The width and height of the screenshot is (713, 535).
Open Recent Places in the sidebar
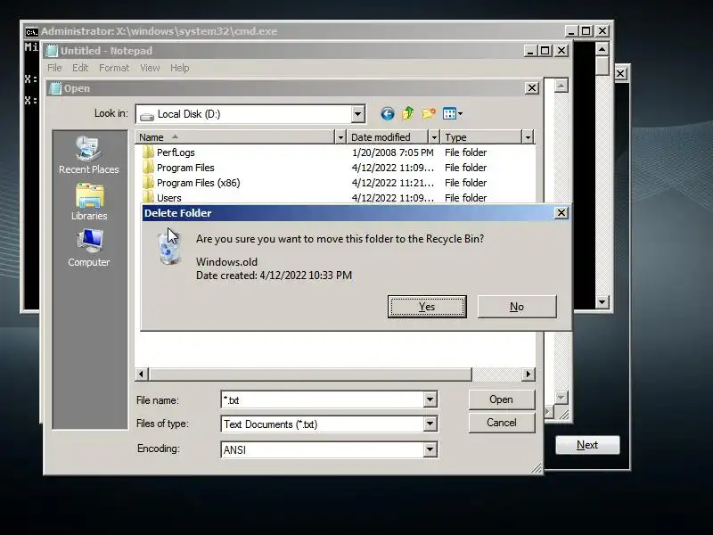pyautogui.click(x=88, y=156)
